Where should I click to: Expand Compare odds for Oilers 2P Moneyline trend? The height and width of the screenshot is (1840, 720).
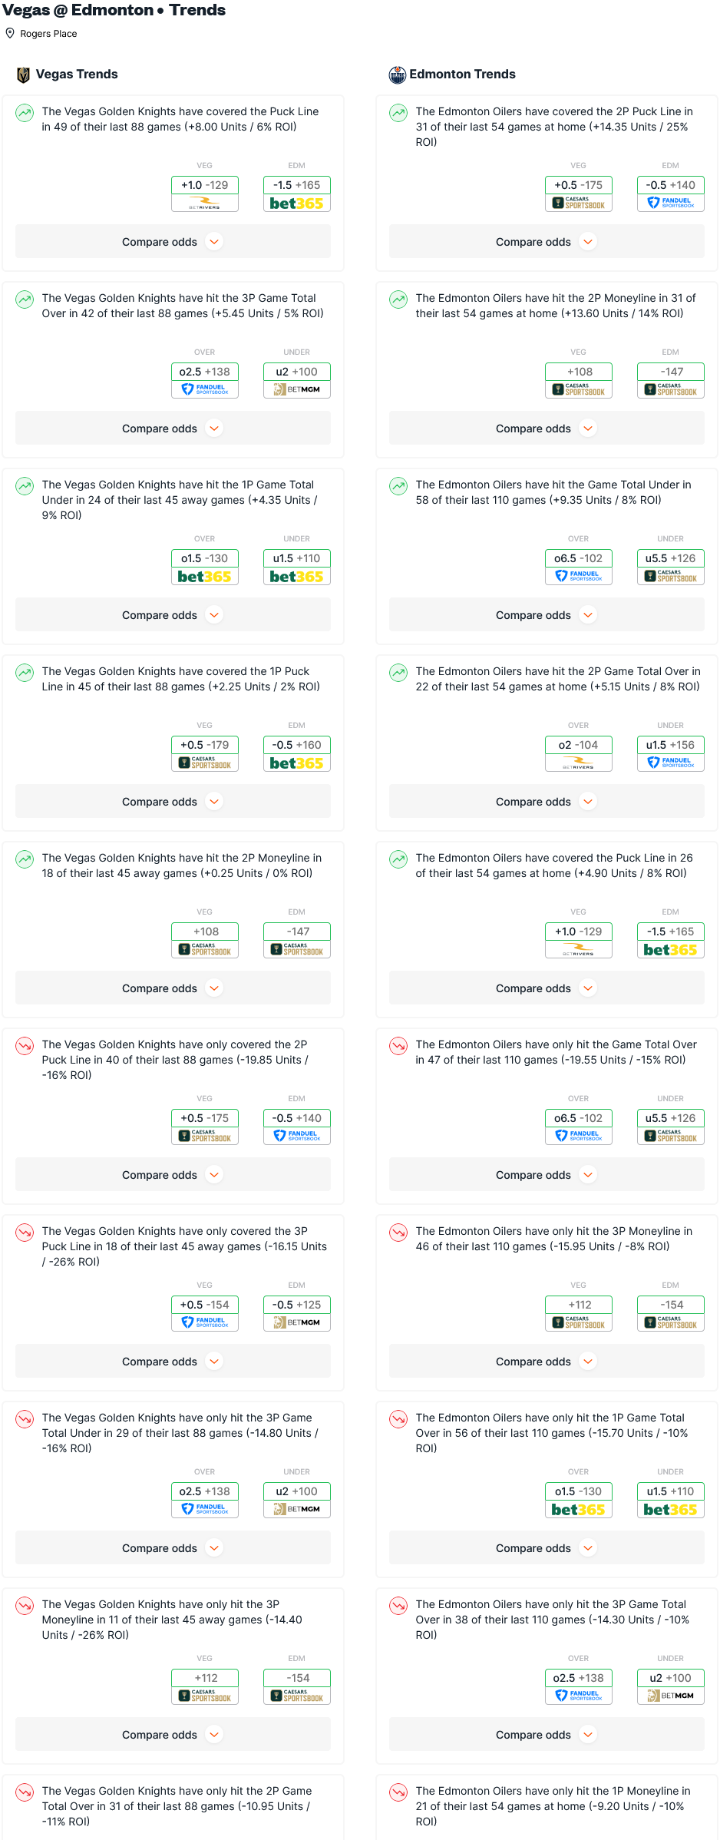pos(546,429)
